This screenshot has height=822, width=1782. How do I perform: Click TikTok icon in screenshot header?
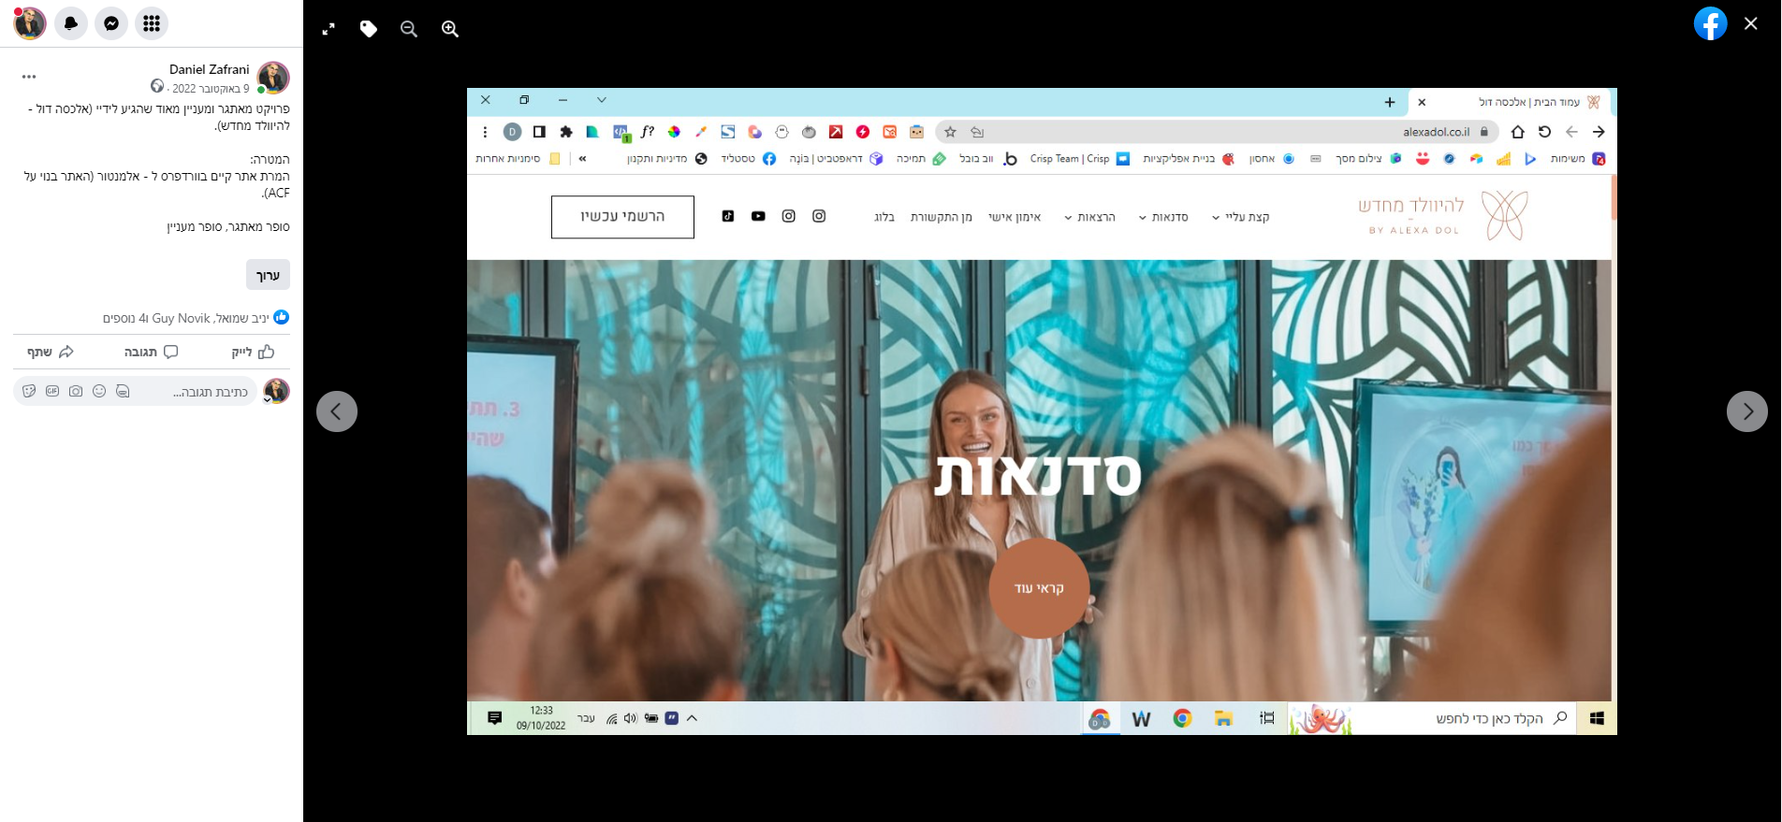728,216
